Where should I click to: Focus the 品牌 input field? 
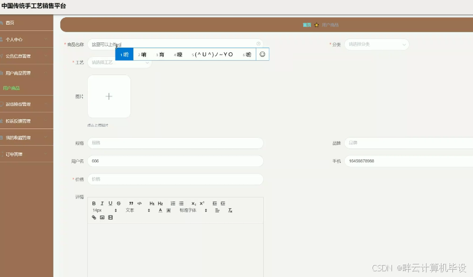pyautogui.click(x=409, y=143)
